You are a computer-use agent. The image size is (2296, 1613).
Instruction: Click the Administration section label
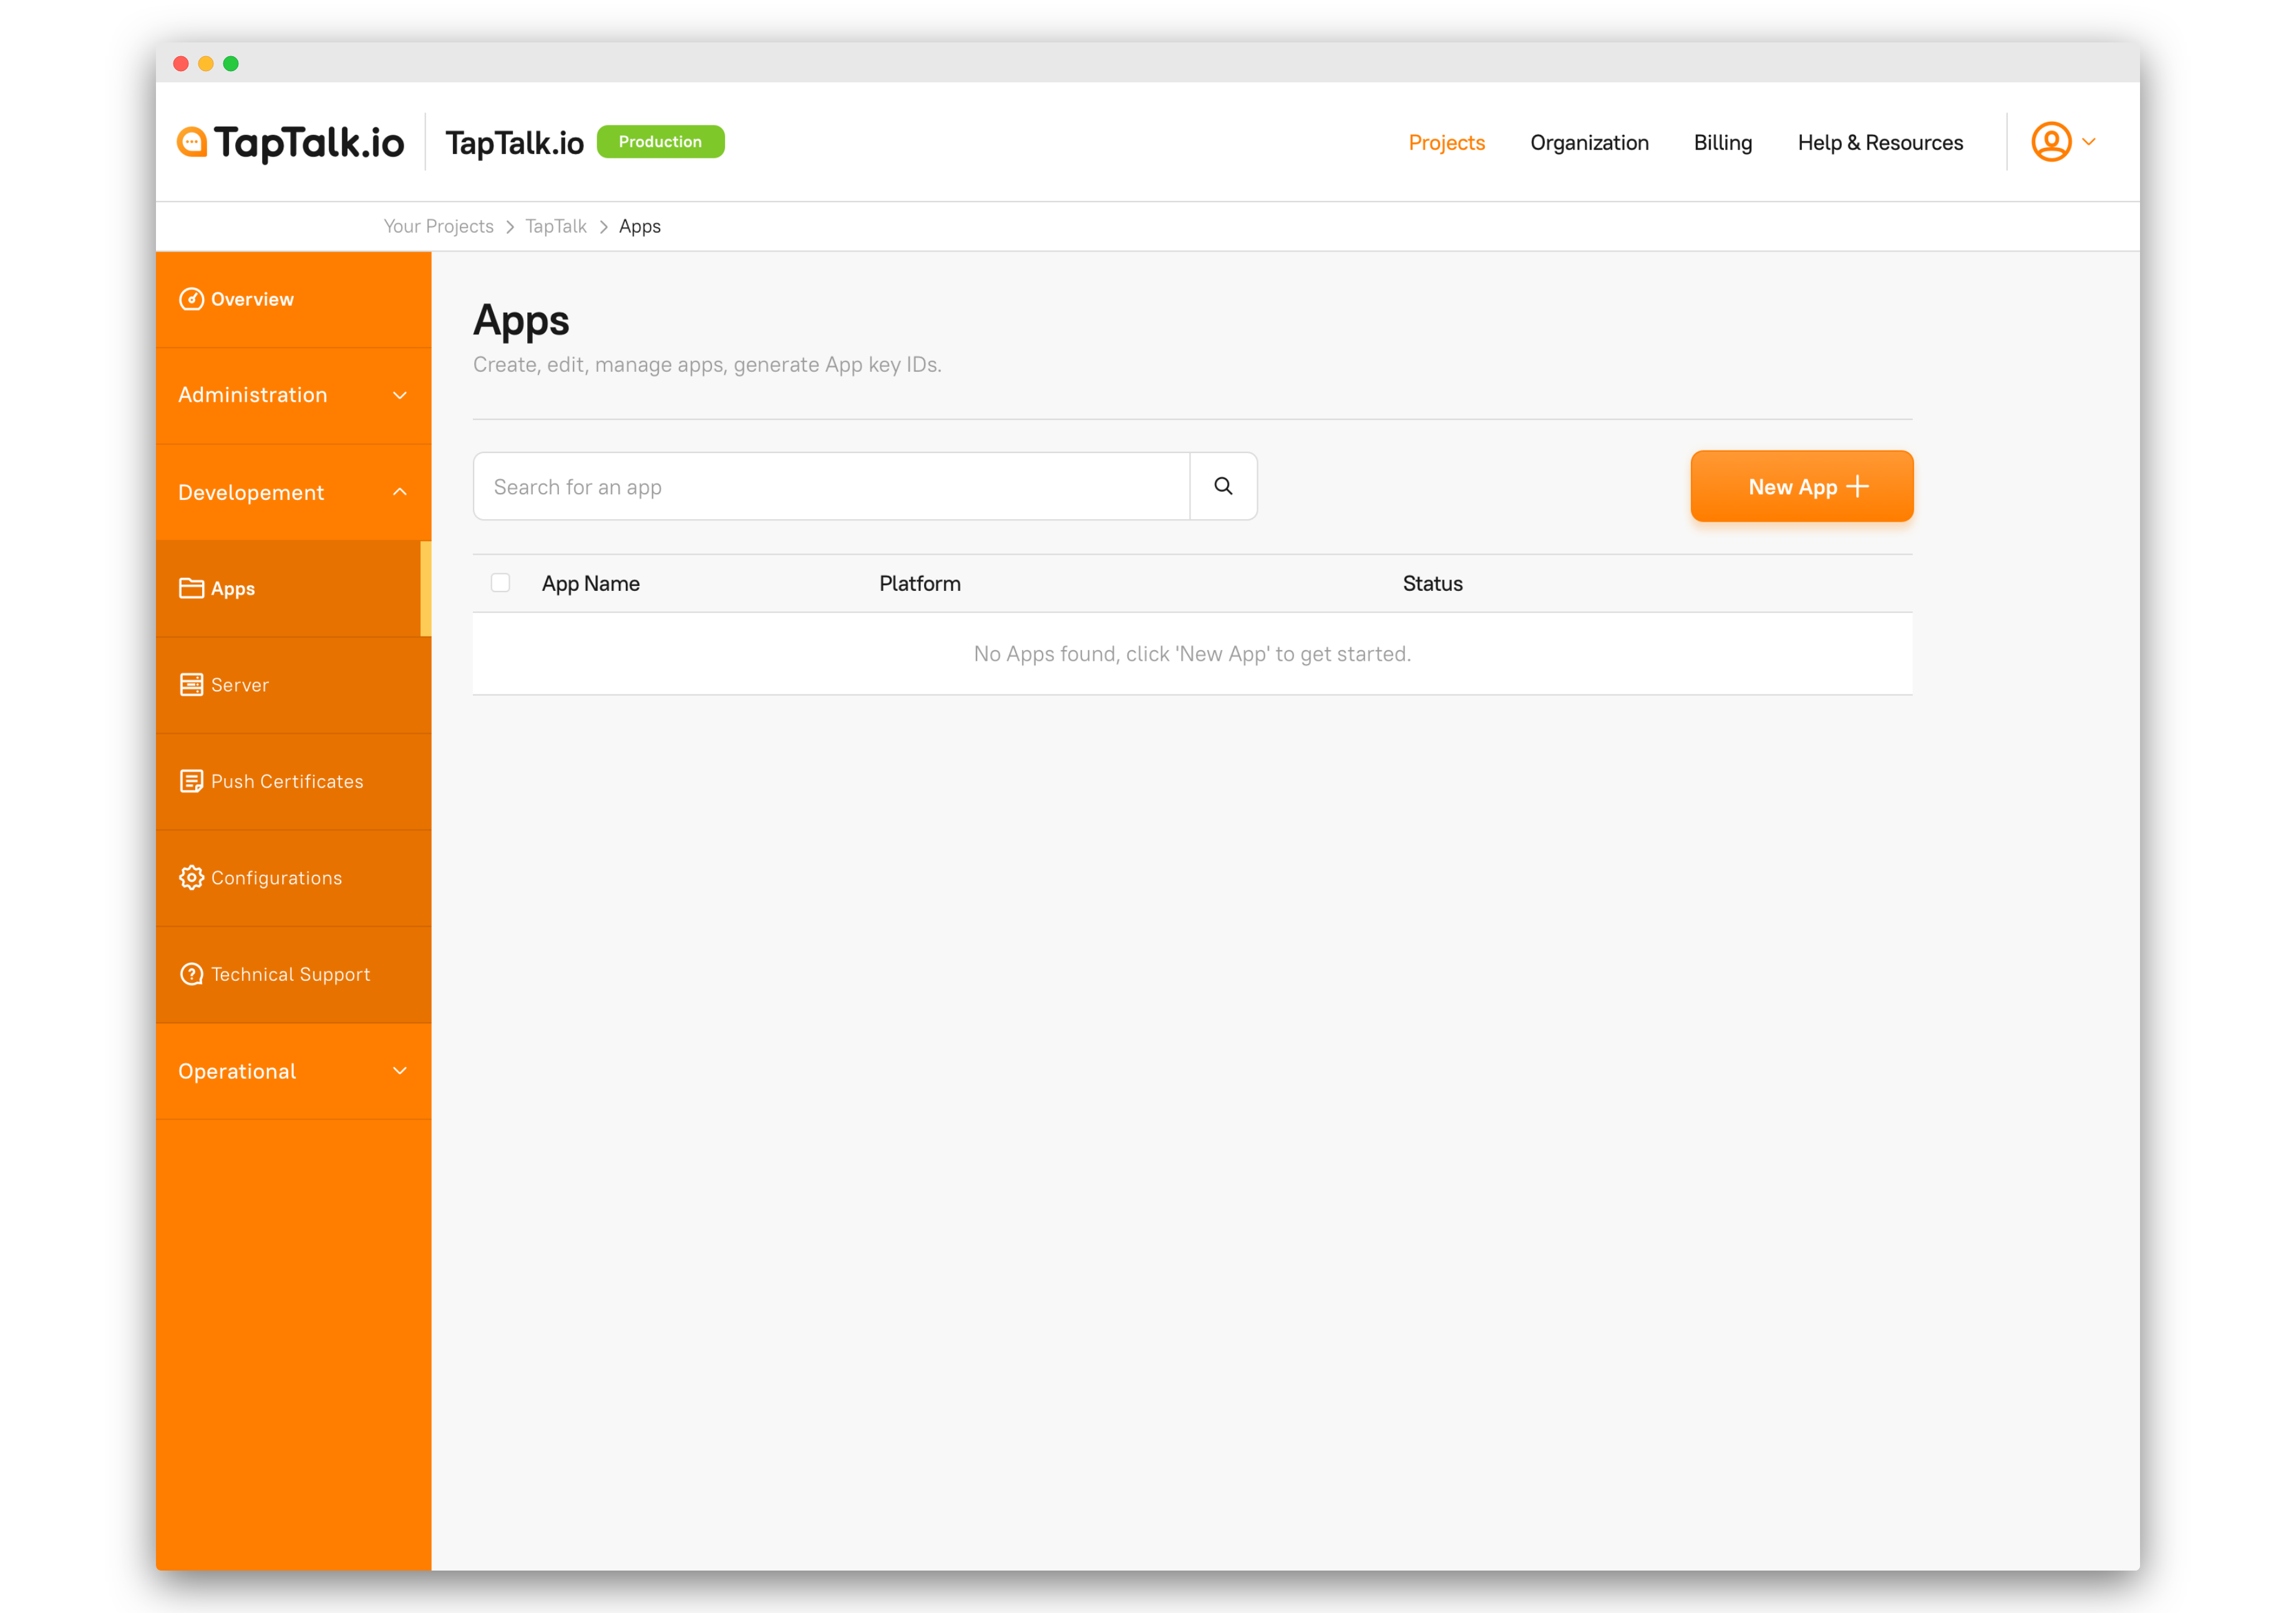[252, 395]
